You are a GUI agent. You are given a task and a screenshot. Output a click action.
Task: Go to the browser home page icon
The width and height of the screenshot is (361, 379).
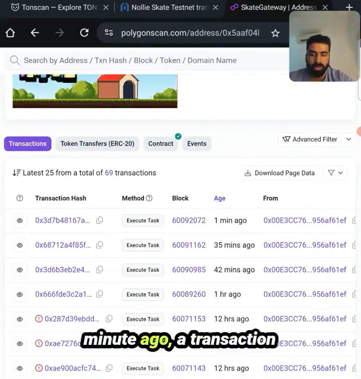tap(10, 33)
